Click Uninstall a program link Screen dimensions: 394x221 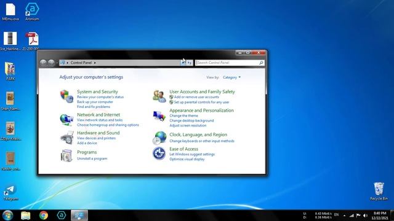pos(92,158)
